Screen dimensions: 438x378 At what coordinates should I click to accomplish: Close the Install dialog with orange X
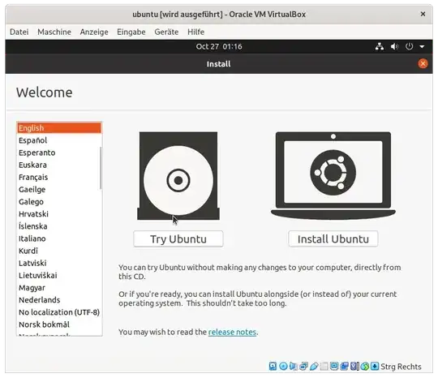[423, 64]
